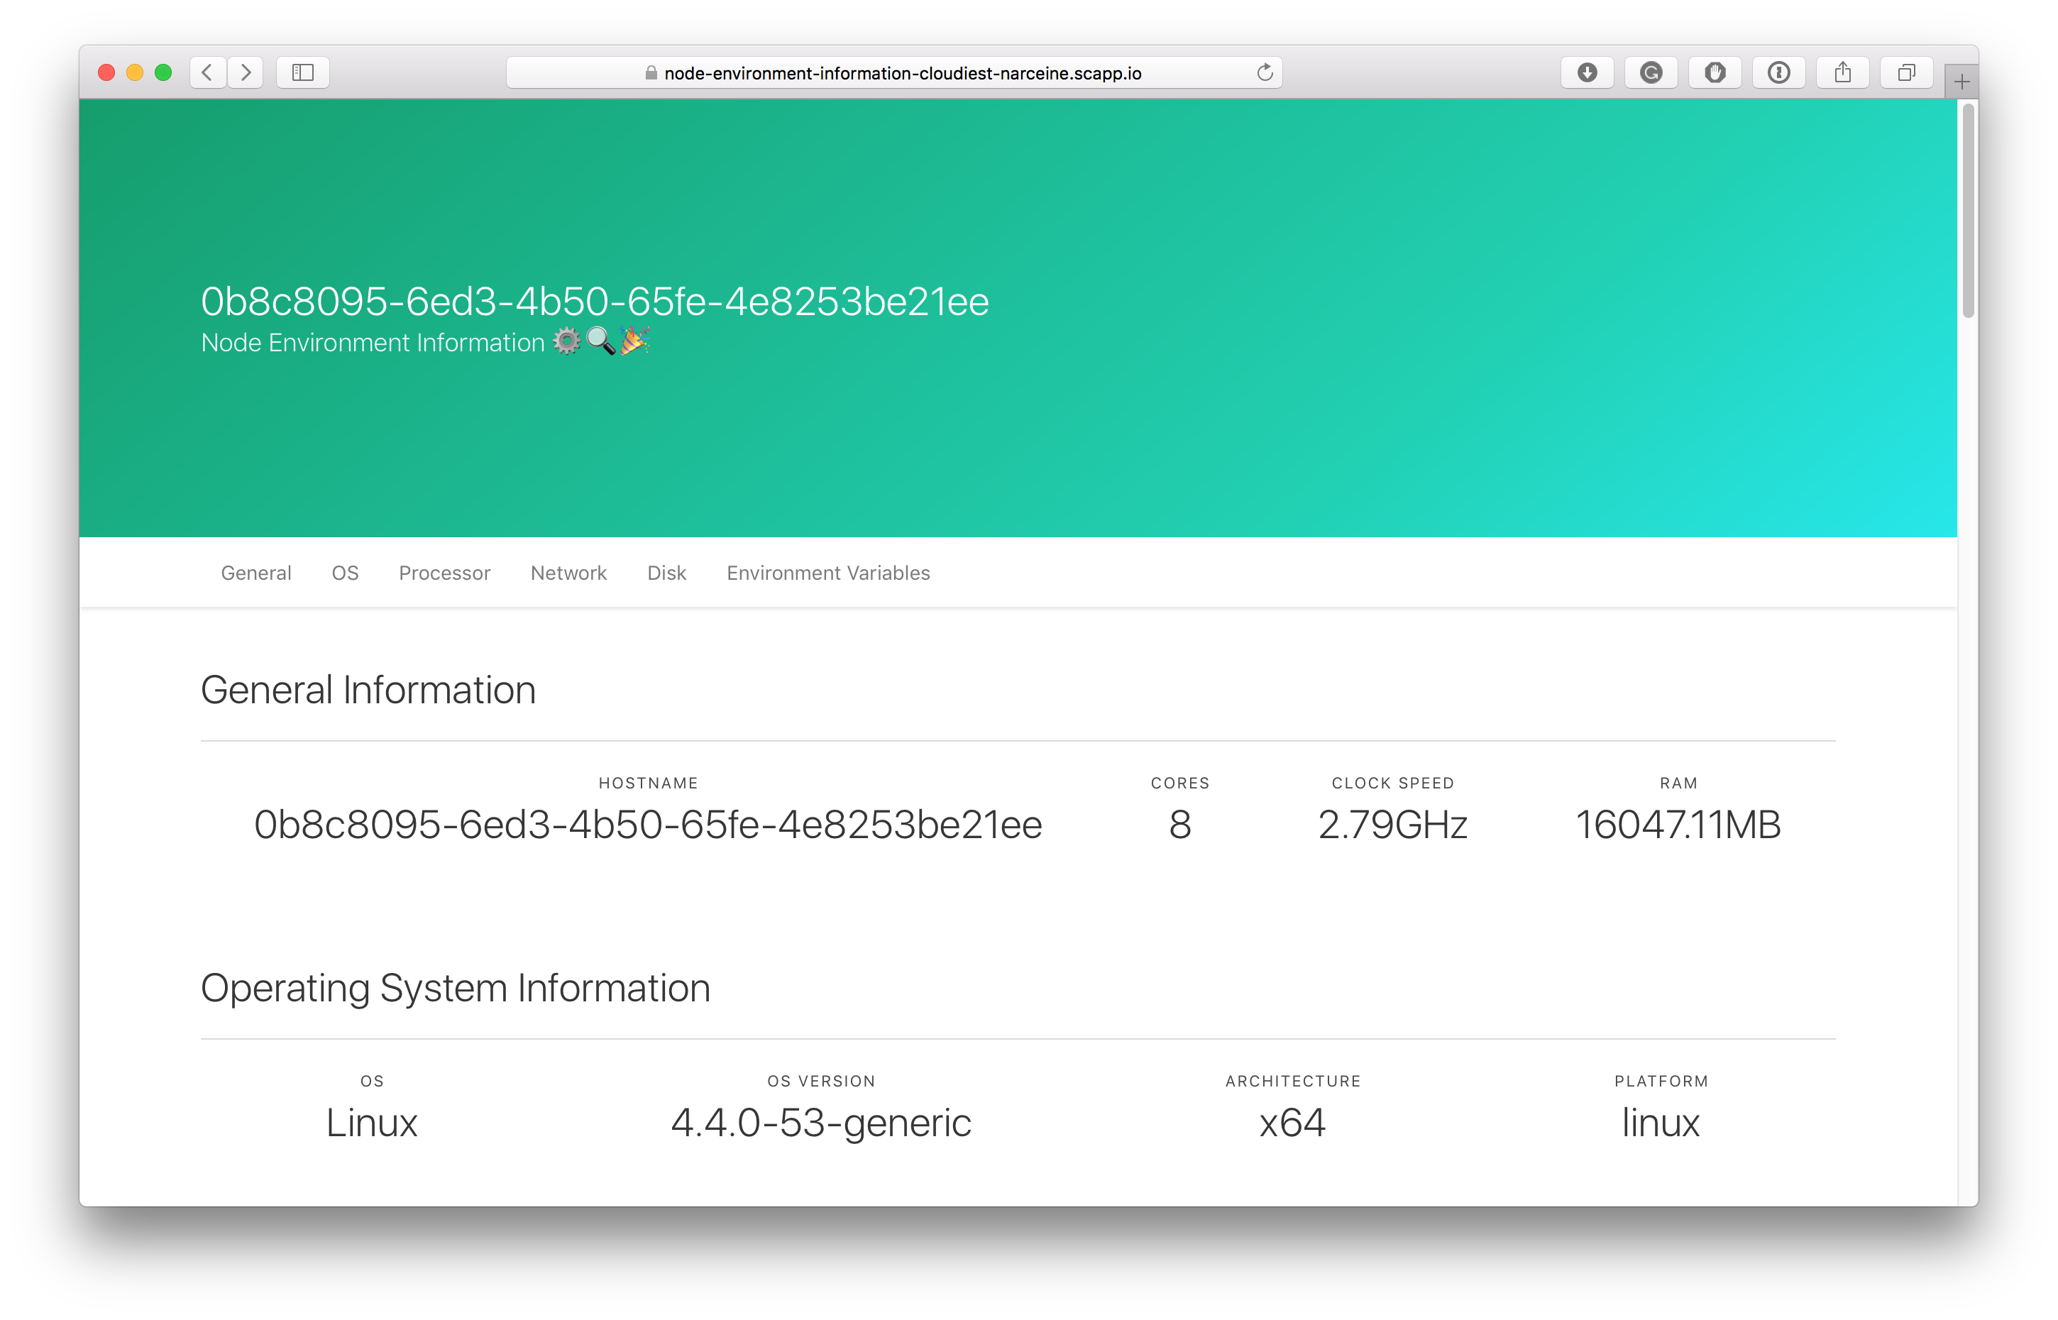Open the AdBlock stop-hand extension
Screen dimensions: 2058x1320
tap(1715, 73)
